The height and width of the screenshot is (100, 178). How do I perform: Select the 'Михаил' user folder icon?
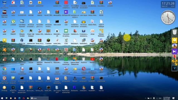pos(75,78)
